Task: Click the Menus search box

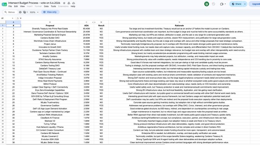Action: (x=10, y=12)
